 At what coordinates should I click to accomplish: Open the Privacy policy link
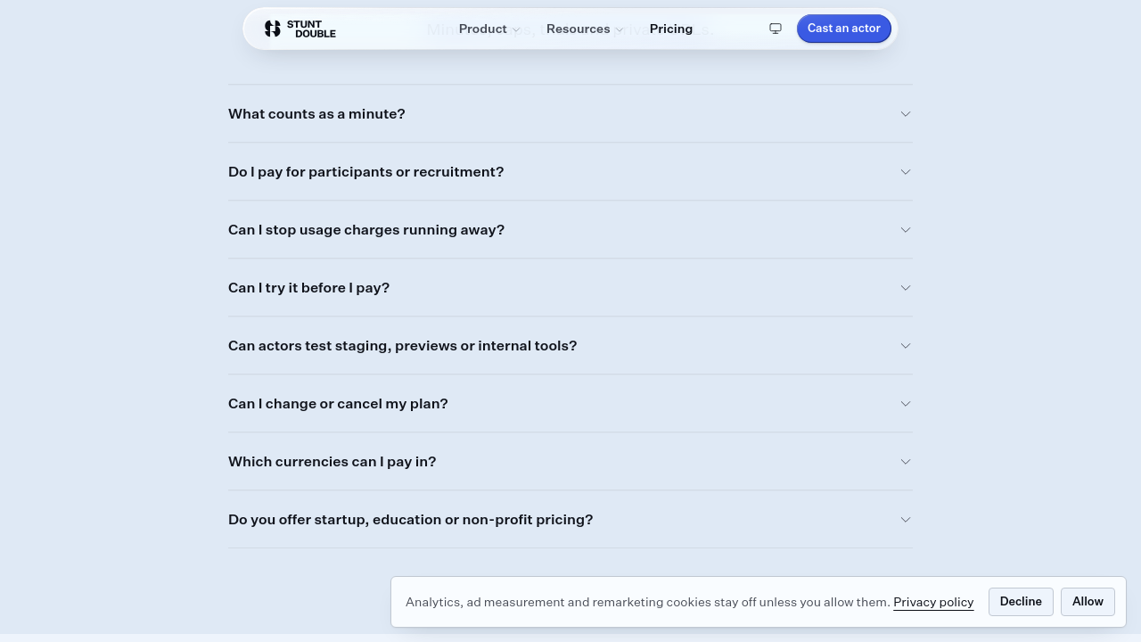[933, 602]
